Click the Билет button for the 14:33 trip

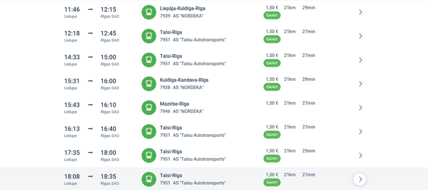point(272,63)
